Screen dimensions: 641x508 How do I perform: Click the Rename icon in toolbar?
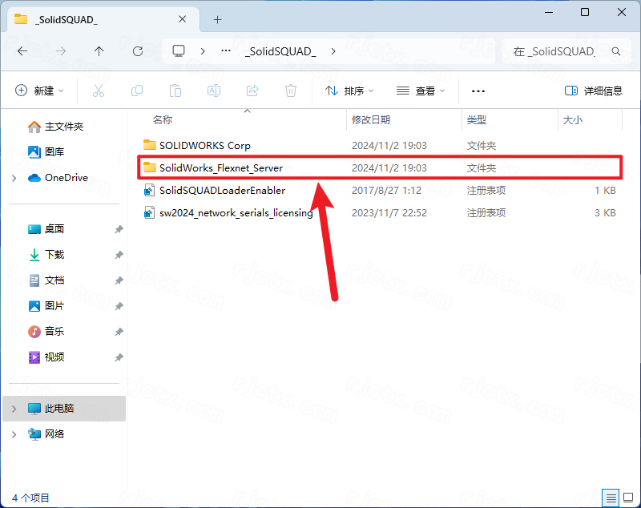coord(214,91)
